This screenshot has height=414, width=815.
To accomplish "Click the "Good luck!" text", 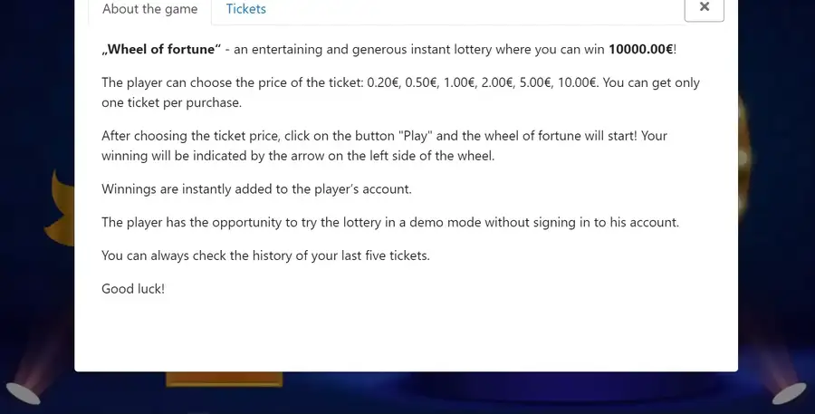I will click(x=133, y=289).
